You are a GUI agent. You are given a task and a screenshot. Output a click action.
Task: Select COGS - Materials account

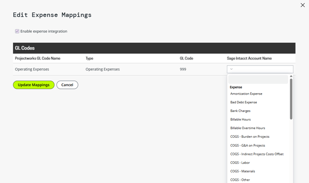click(243, 171)
